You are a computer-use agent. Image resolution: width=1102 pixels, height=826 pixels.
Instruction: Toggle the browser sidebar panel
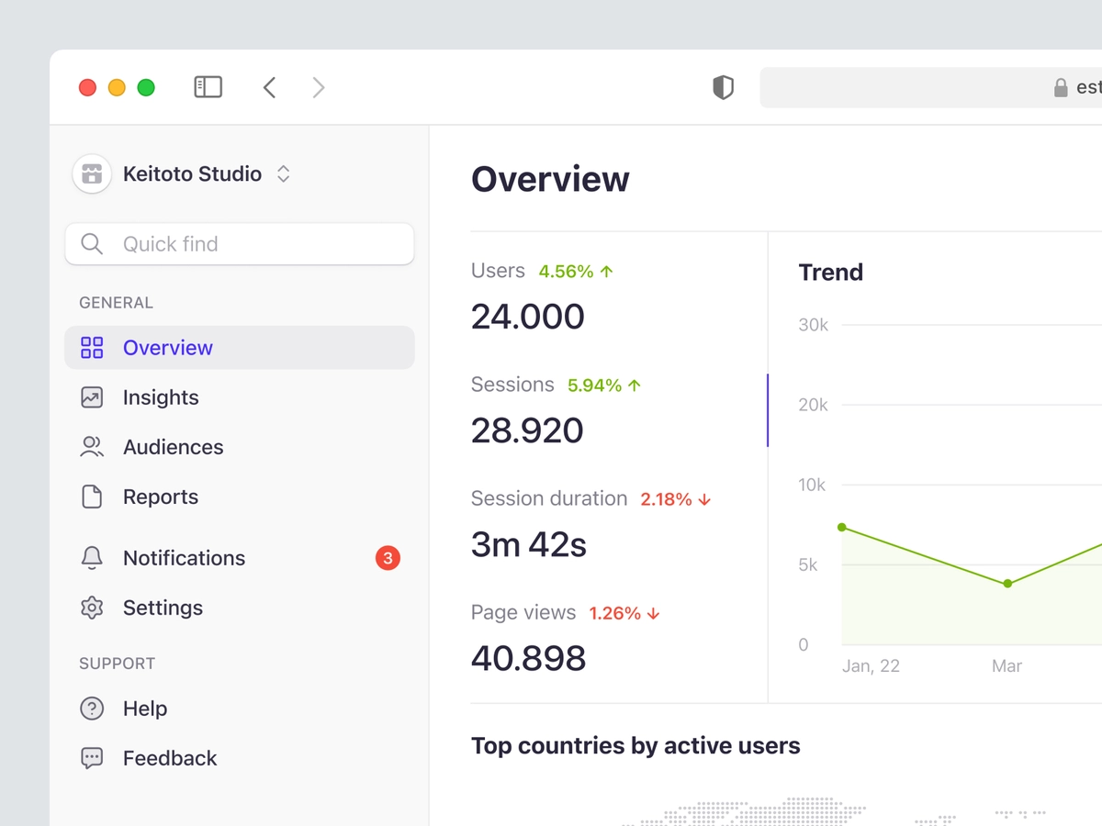208,87
